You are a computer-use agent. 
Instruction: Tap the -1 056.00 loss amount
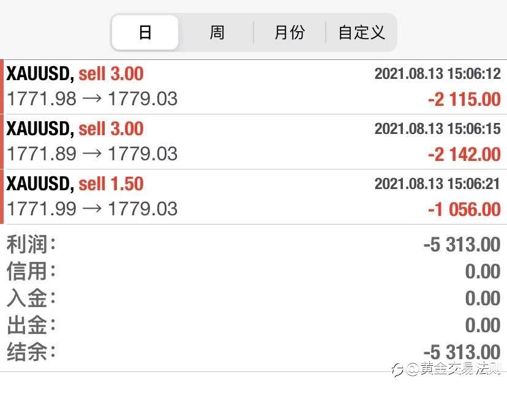(464, 209)
